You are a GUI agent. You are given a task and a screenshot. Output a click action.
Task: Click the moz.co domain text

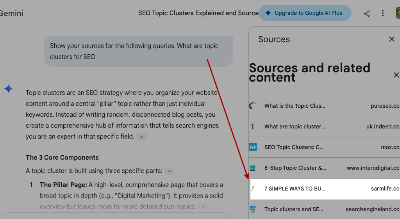[390, 147]
